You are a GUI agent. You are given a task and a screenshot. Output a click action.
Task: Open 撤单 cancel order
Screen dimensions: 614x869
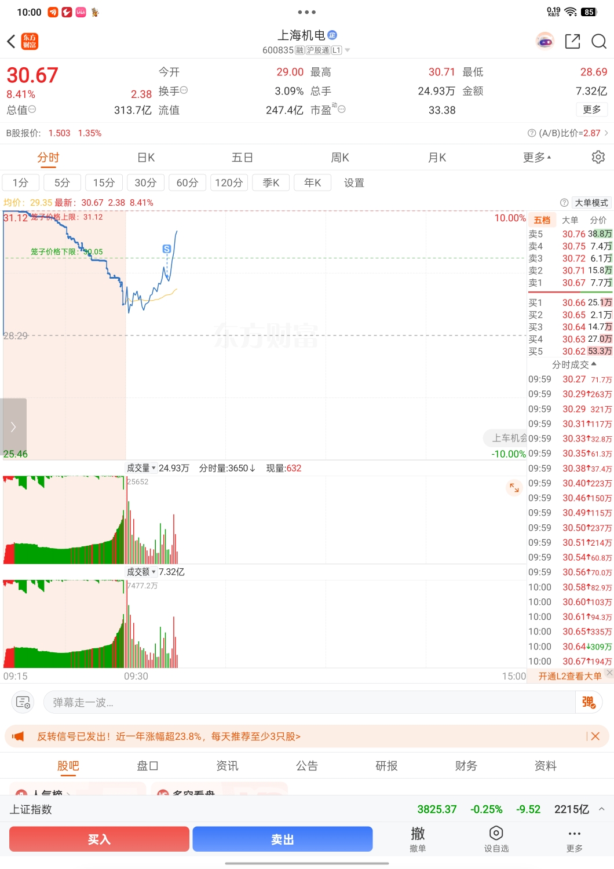[418, 839]
